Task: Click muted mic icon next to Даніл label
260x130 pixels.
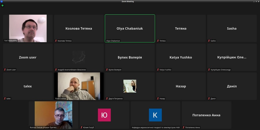Action: point(209,99)
